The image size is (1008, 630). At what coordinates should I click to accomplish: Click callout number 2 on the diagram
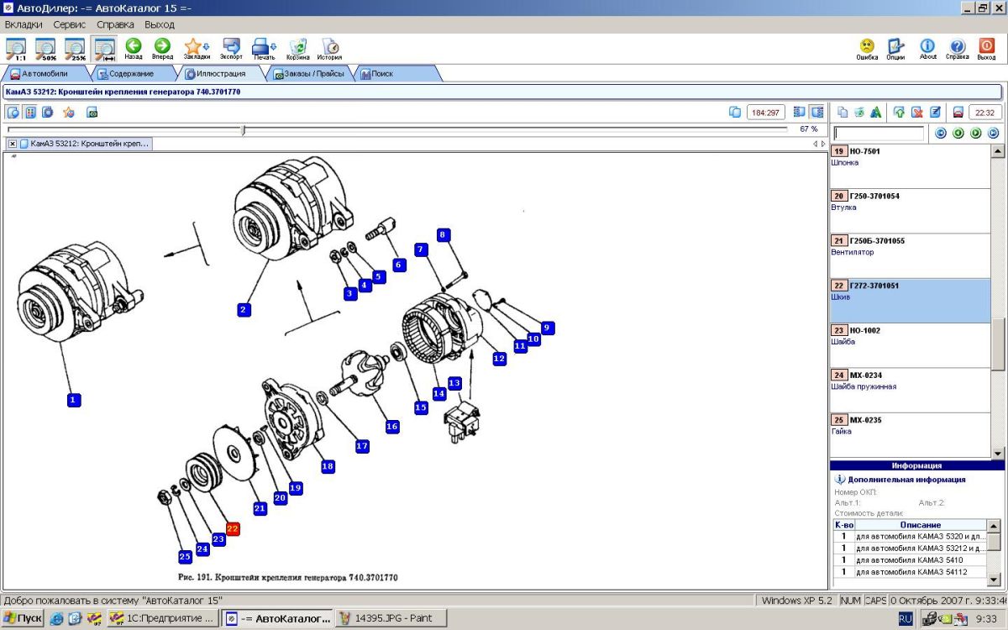click(243, 309)
